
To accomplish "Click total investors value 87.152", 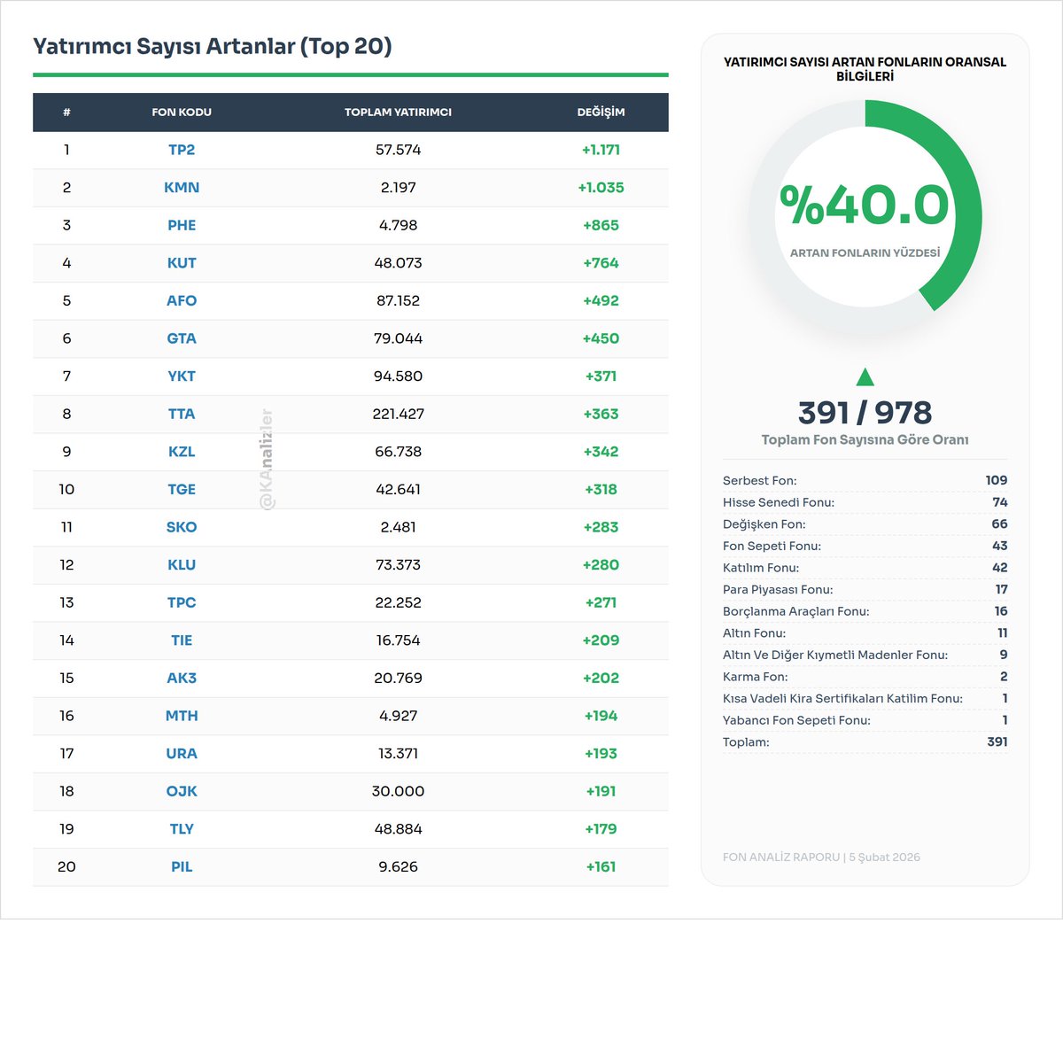I will (x=398, y=300).
